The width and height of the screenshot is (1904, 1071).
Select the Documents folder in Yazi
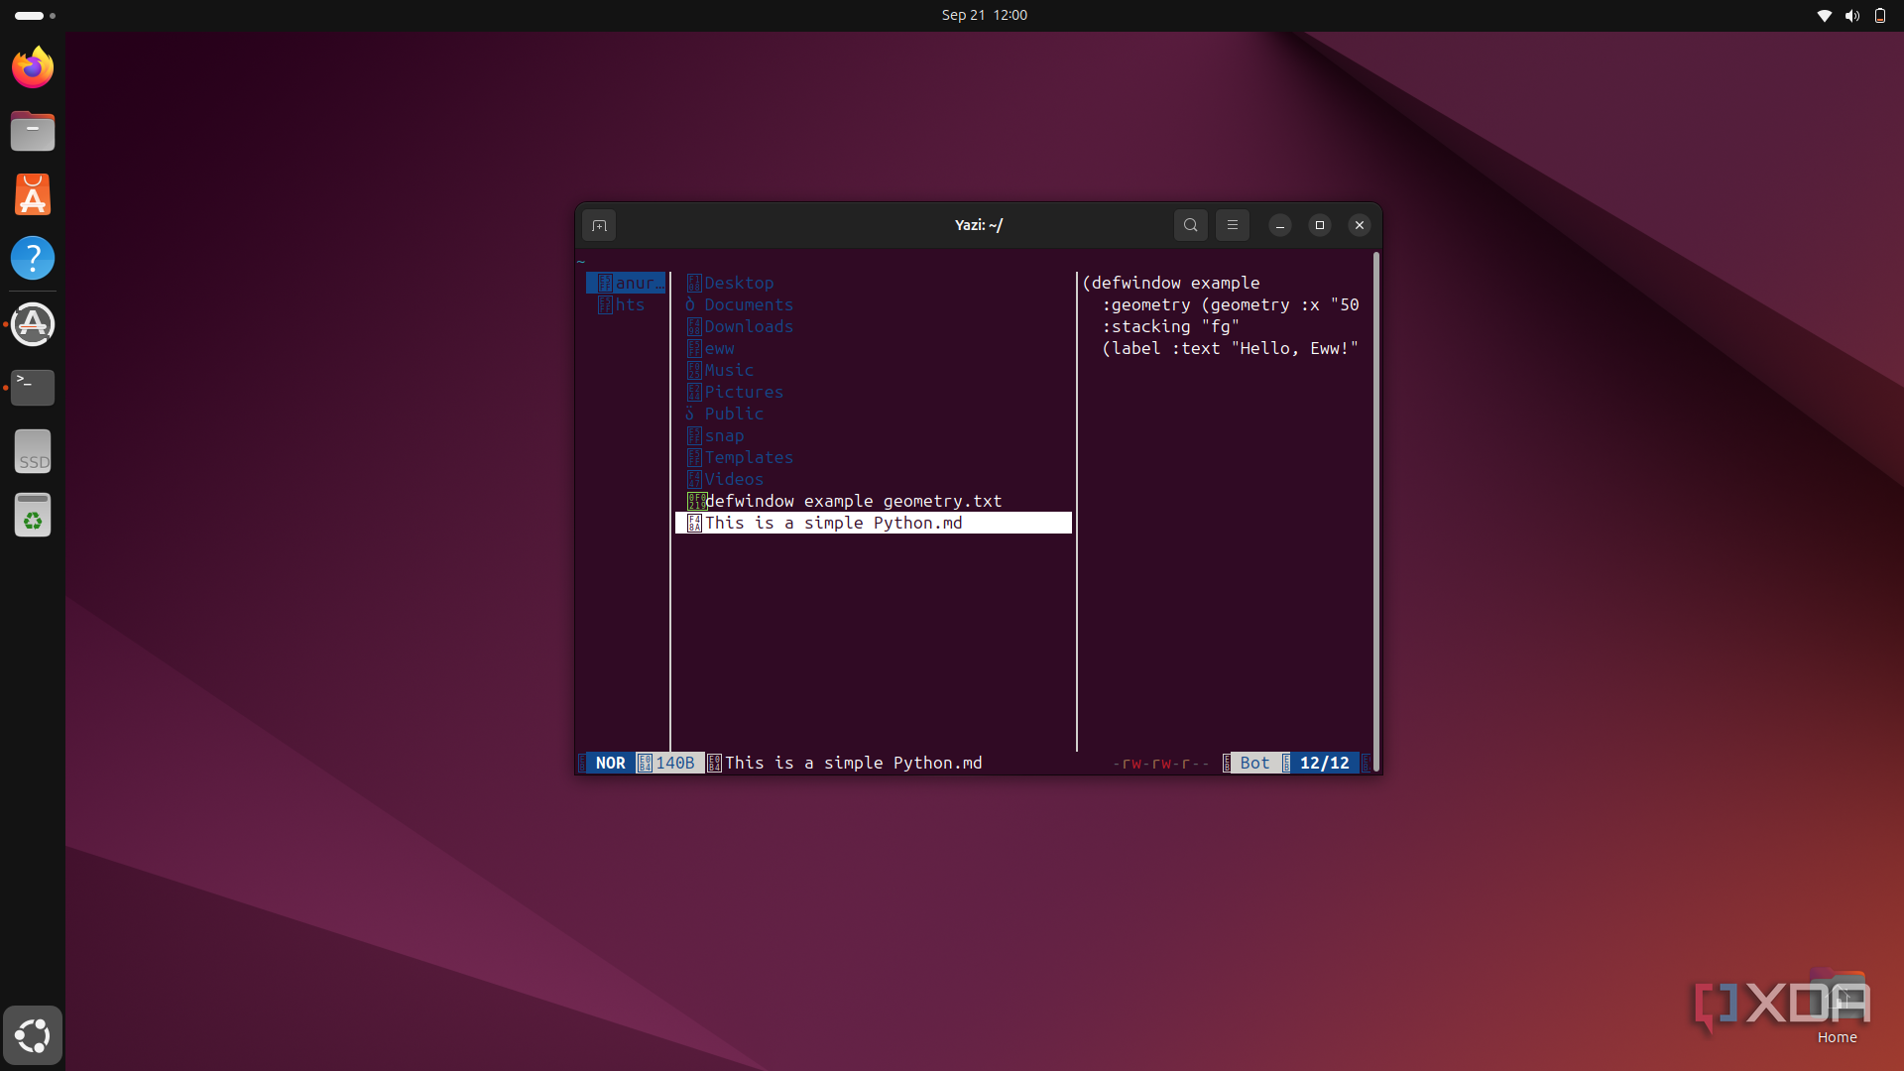pos(873,304)
